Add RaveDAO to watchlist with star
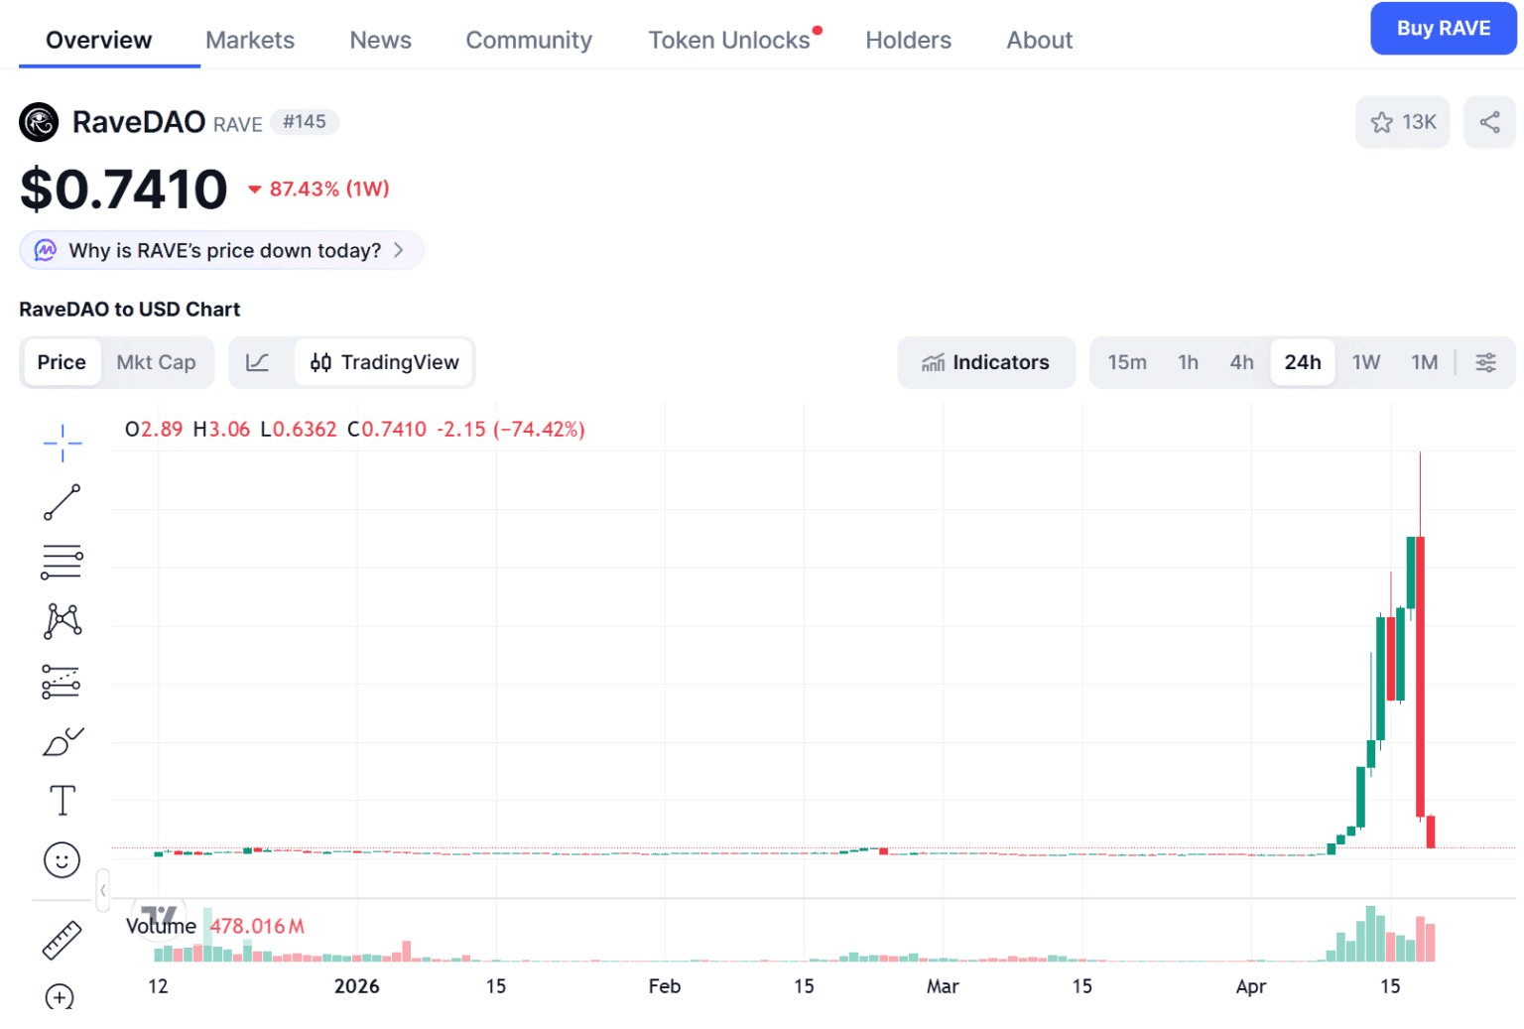 click(1402, 122)
